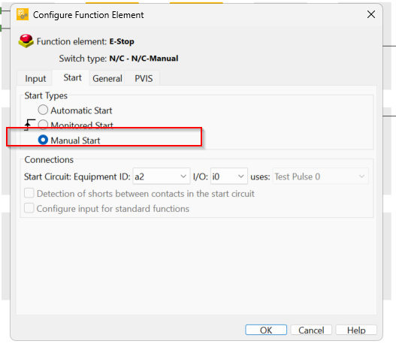Click the red E-Stop button icon
The image size is (396, 347).
pyautogui.click(x=26, y=41)
